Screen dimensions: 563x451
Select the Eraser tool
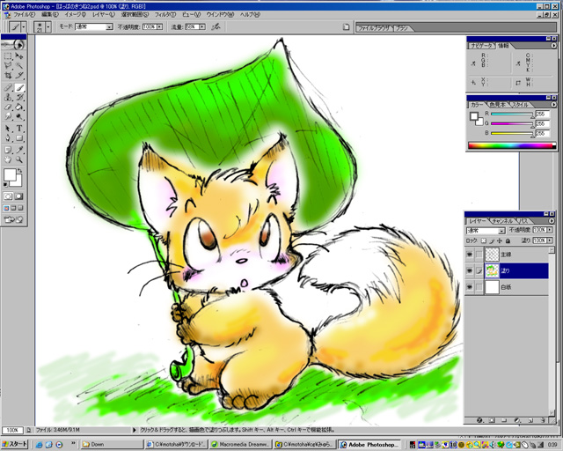click(8, 107)
